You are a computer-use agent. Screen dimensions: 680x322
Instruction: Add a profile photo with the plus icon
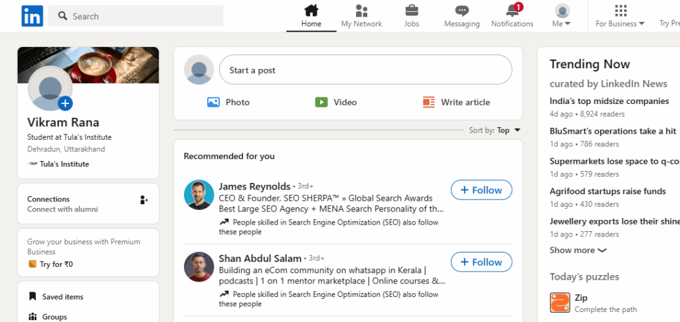click(x=65, y=103)
